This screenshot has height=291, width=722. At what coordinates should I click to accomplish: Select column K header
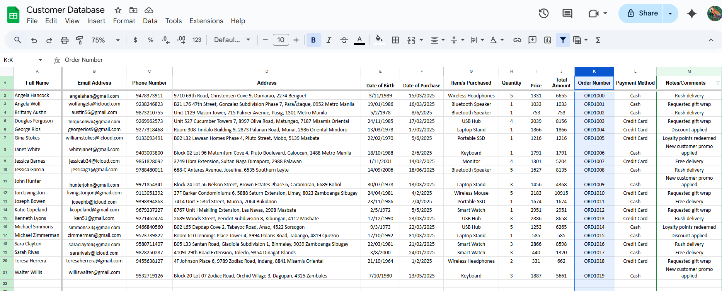tap(594, 71)
